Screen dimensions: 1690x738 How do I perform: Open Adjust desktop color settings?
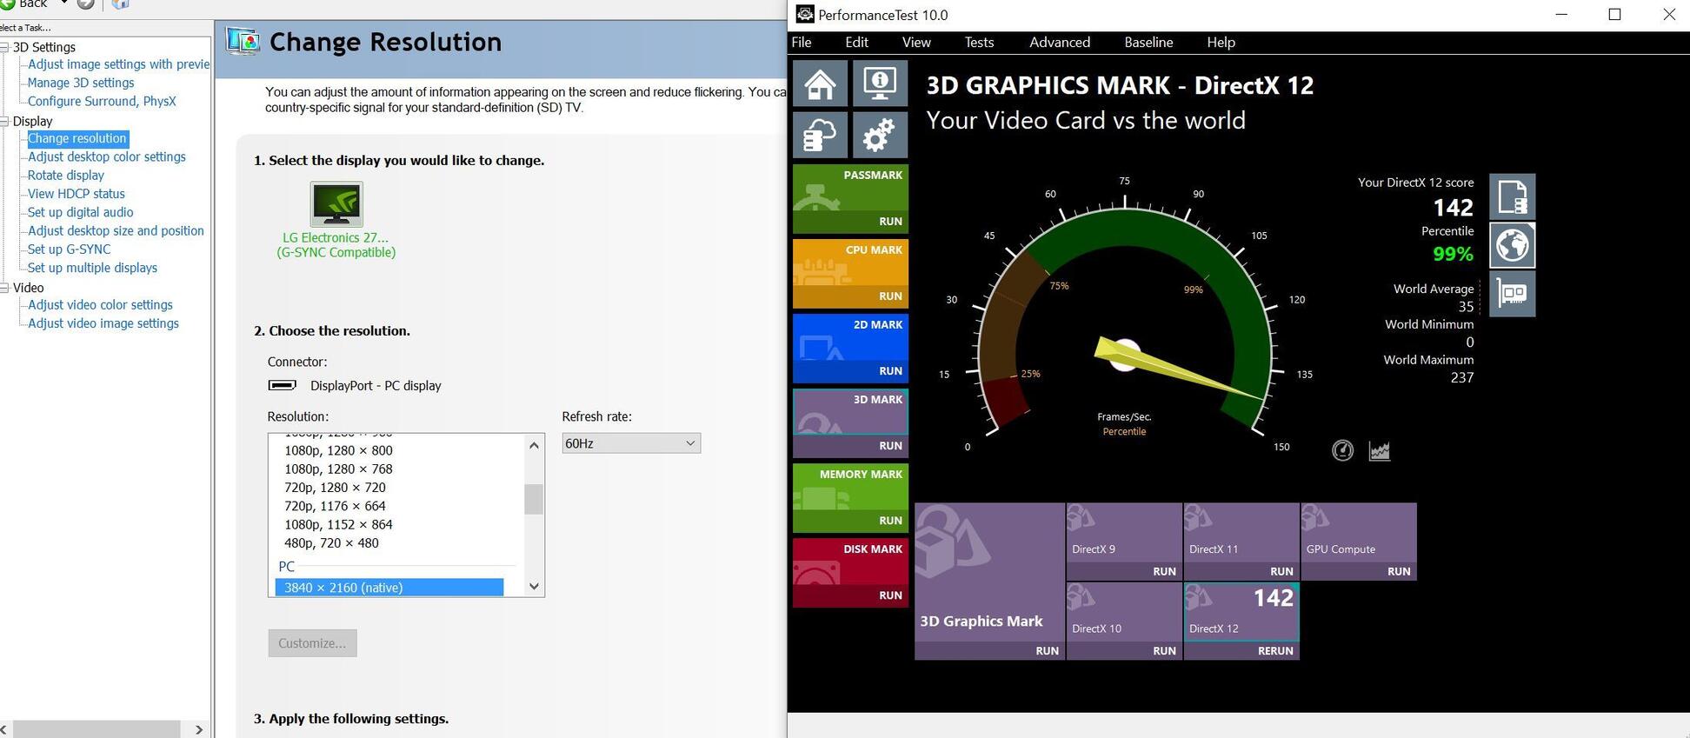[107, 156]
